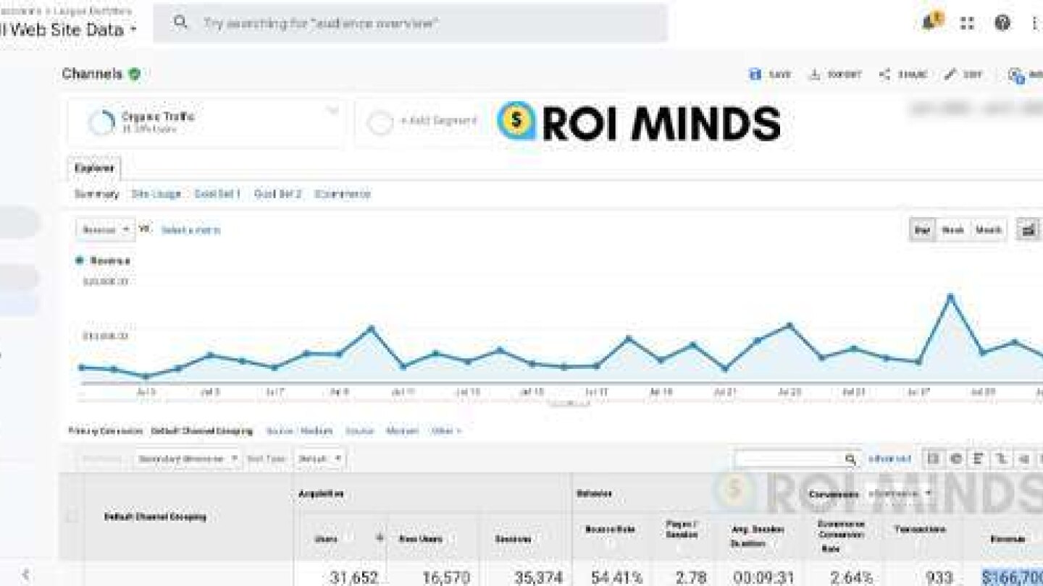This screenshot has width=1043, height=586.
Task: Open the Revenue metric dropdown
Action: pyautogui.click(x=105, y=230)
